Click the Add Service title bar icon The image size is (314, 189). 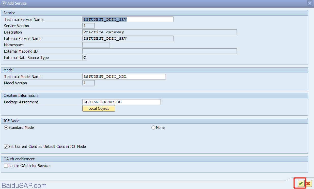[4, 3]
